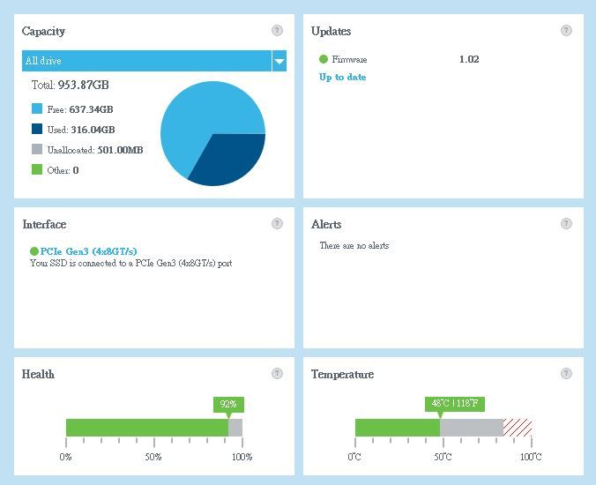This screenshot has width=596, height=485.
Task: Open help for the Temperature panel
Action: (566, 374)
